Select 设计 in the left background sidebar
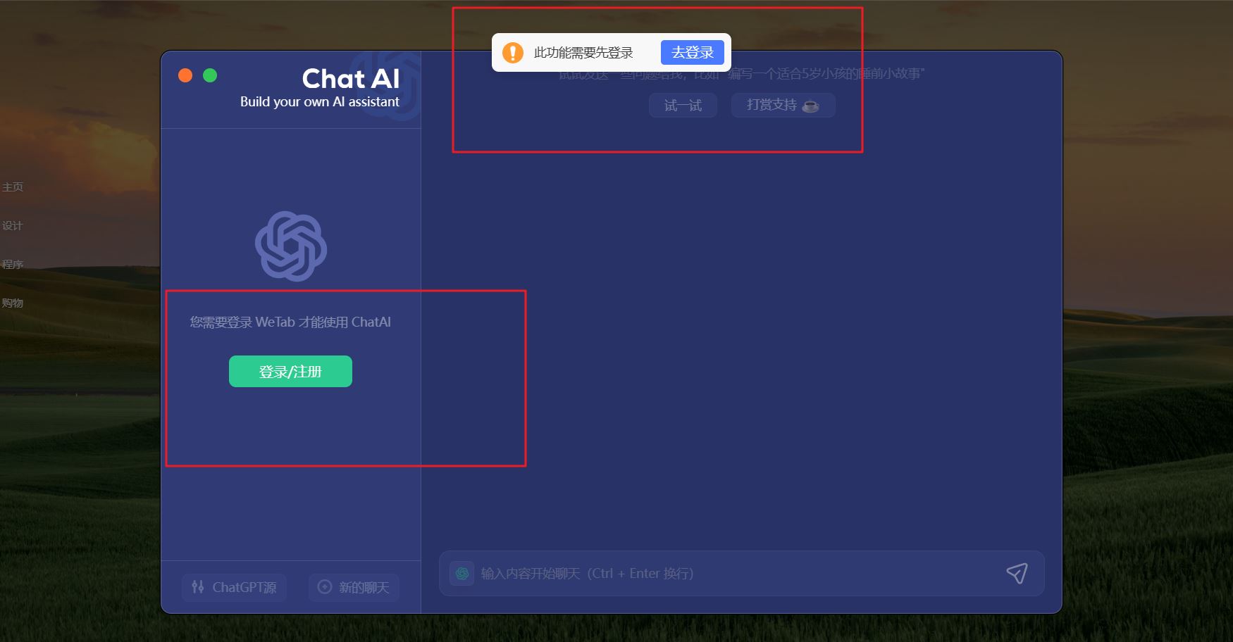1233x642 pixels. (13, 226)
